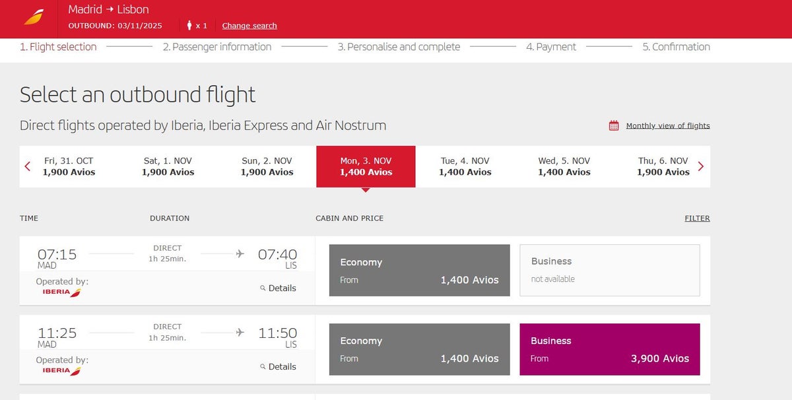792x400 pixels.
Task: Choose Economy 1,400 Avios on 07:15 flight
Action: 420,270
